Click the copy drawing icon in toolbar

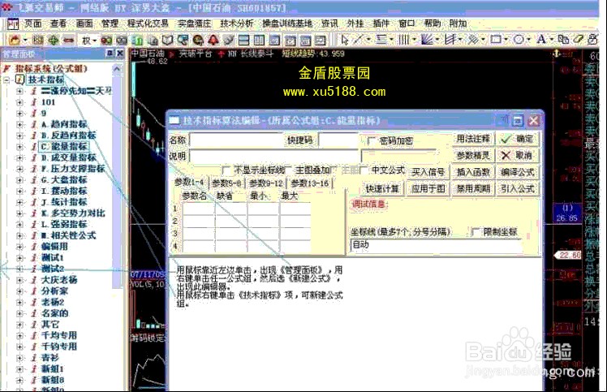point(564,40)
